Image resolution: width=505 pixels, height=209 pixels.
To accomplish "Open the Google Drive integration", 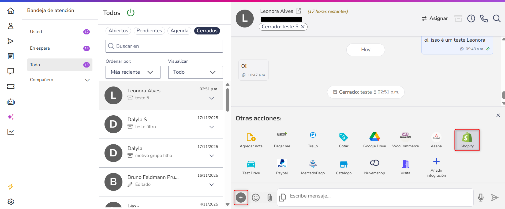I will pyautogui.click(x=375, y=140).
